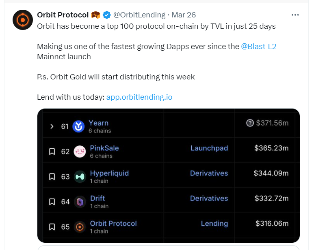
Task: Click the Orbit Protocol table logo icon
Action: click(x=80, y=227)
